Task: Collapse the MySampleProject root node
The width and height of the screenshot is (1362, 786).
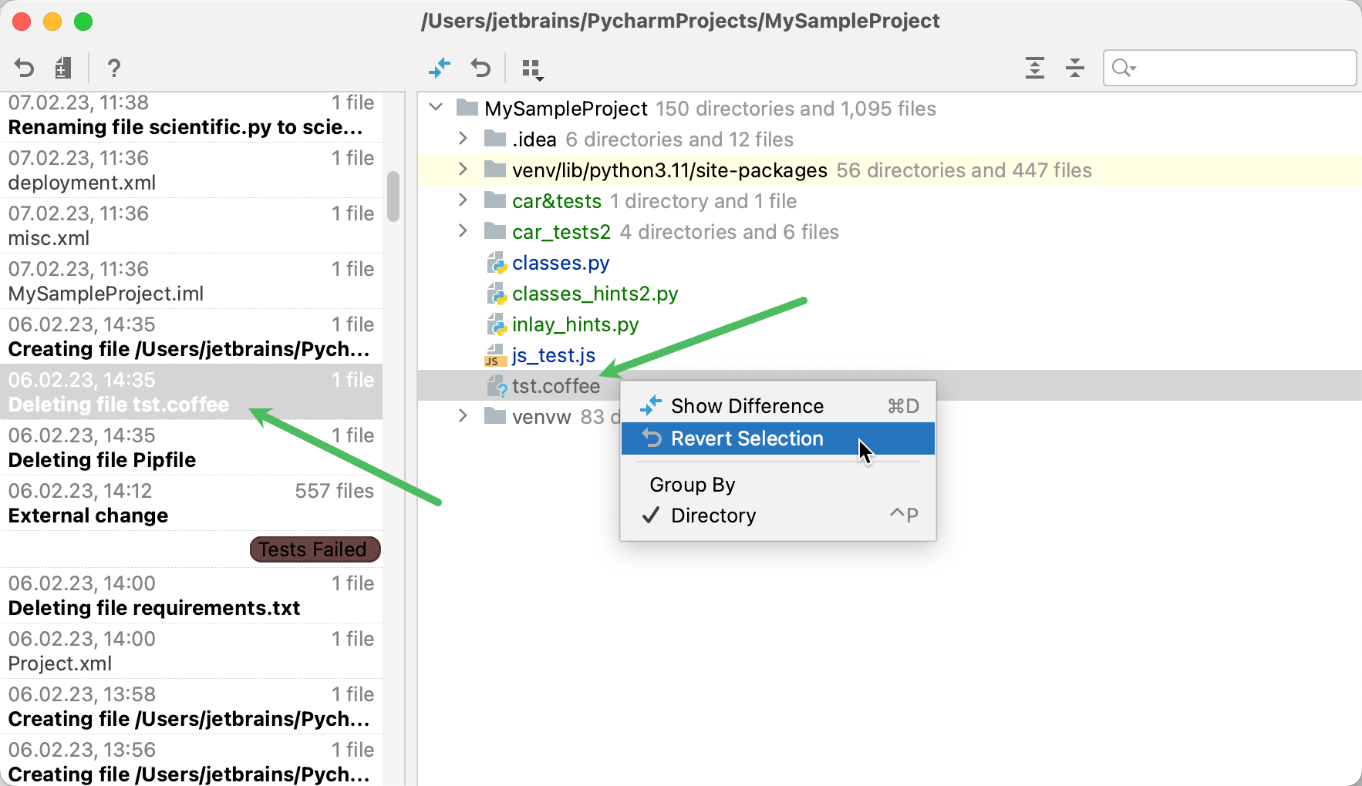Action: [x=437, y=108]
